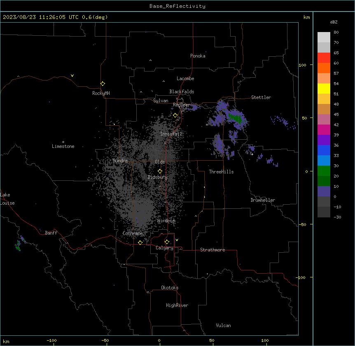Select the Okotoks label
This screenshot has height=346, width=355.
coord(170,288)
